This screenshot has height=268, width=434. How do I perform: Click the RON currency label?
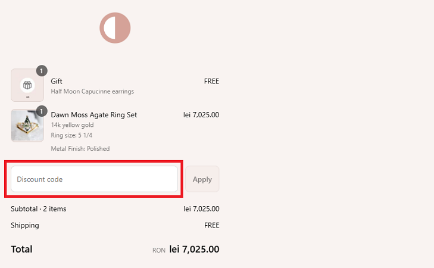pos(158,251)
